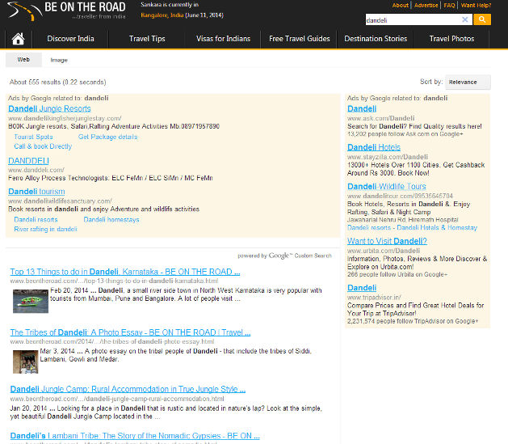The height and width of the screenshot is (444, 508).
Task: Click the dandeli-jungle-camp-rural-accommodation URL text
Action: pyautogui.click(x=117, y=399)
